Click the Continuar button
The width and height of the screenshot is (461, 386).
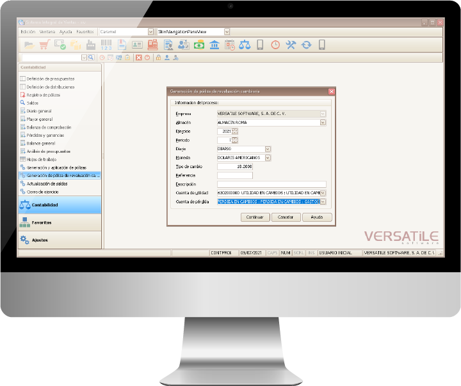(255, 217)
